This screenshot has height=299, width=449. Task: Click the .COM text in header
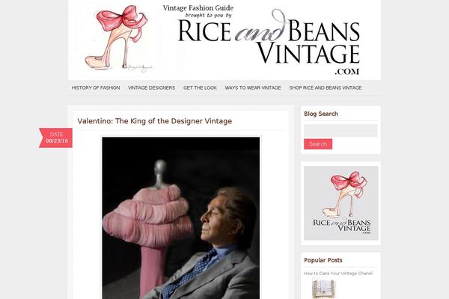coord(347,72)
